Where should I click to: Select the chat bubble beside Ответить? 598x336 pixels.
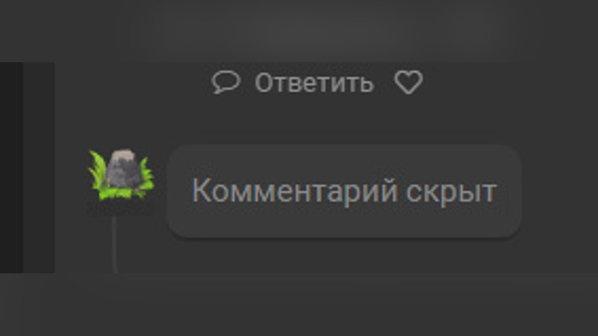tap(226, 83)
